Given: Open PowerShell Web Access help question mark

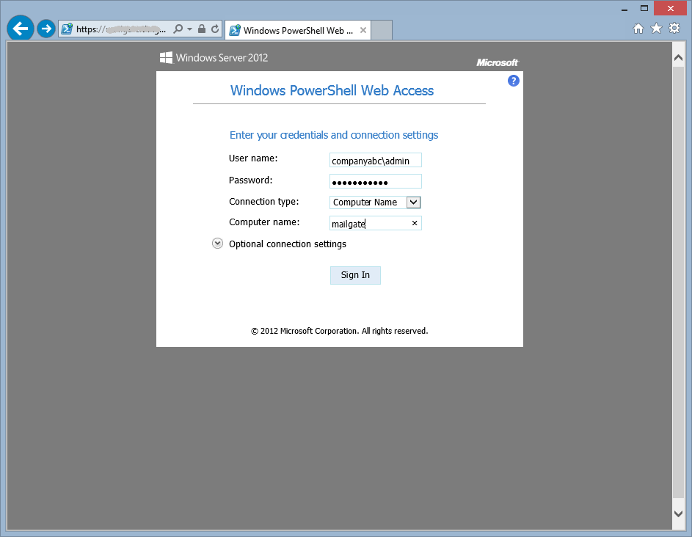Looking at the screenshot, I should pyautogui.click(x=513, y=81).
